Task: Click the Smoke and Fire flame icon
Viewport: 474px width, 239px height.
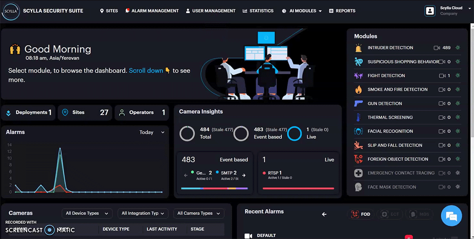Action: pyautogui.click(x=358, y=90)
